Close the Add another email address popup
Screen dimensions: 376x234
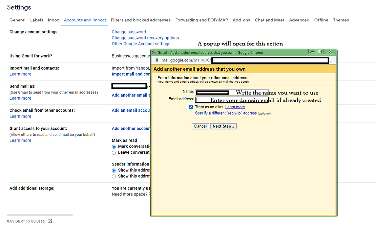coord(329,52)
